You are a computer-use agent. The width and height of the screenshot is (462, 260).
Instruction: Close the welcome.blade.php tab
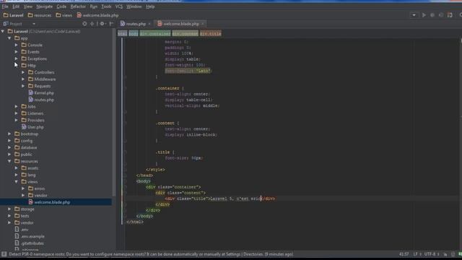(203, 24)
